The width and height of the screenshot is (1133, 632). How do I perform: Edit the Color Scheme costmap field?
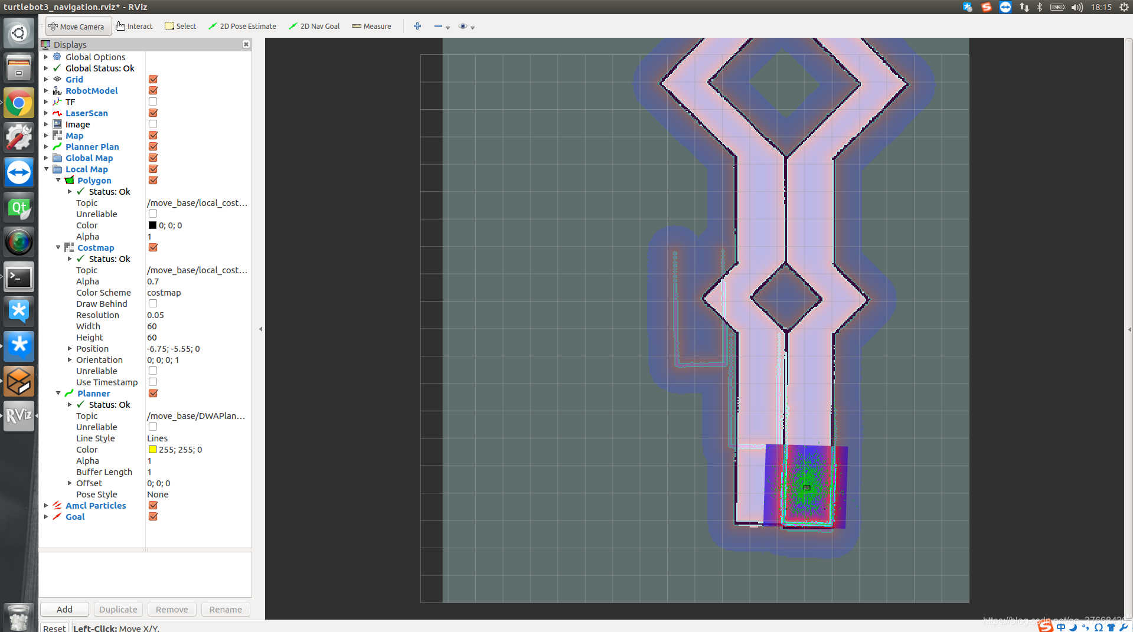(x=198, y=292)
